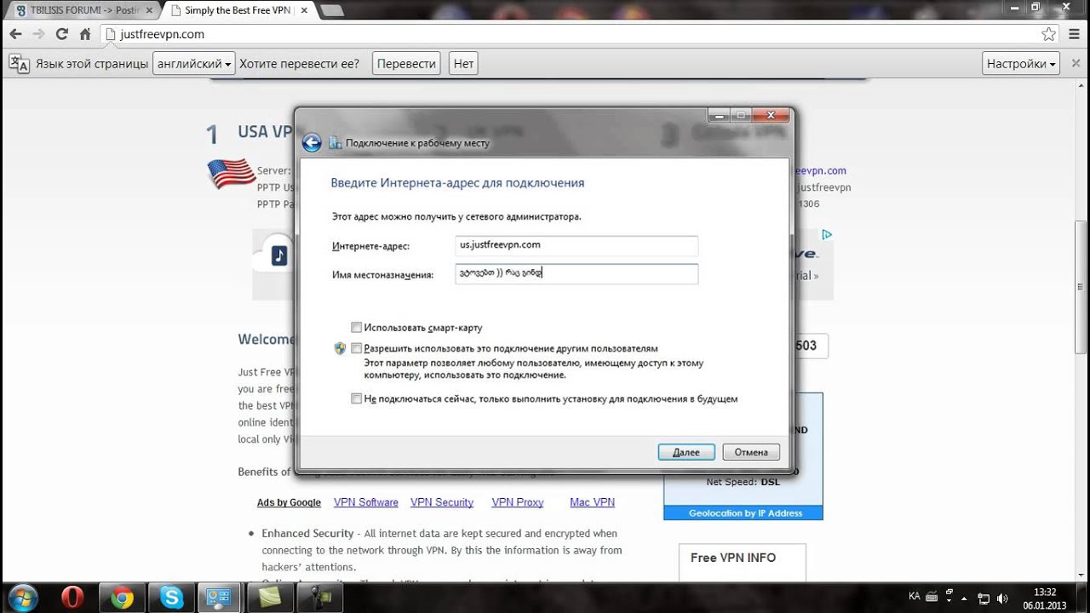Screen dimensions: 1090x613
Task: Click the Windows Start orb
Action: coord(22,598)
